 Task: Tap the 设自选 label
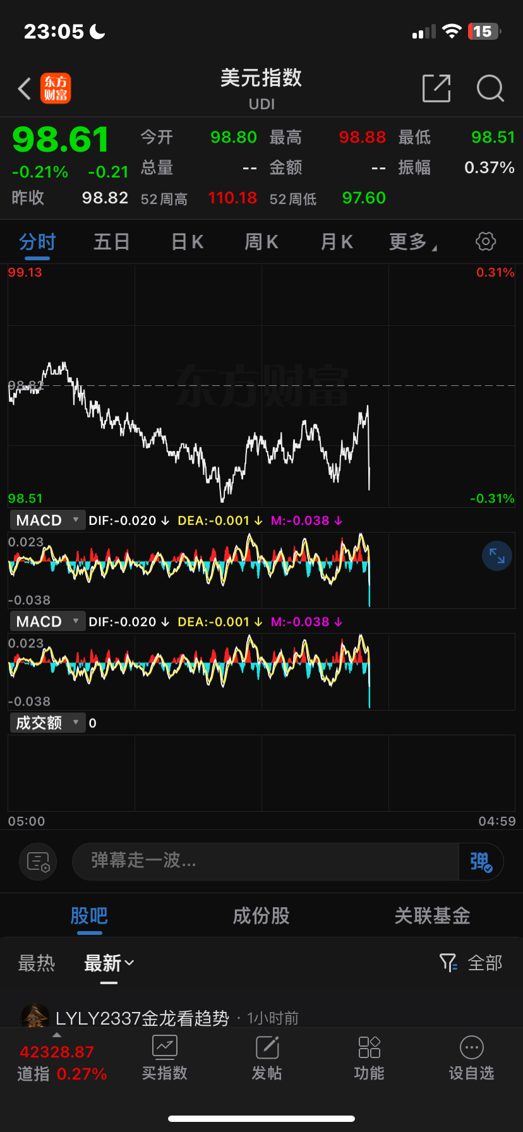[472, 1073]
